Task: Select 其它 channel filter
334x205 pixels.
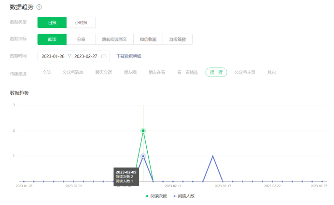Action: (x=272, y=73)
